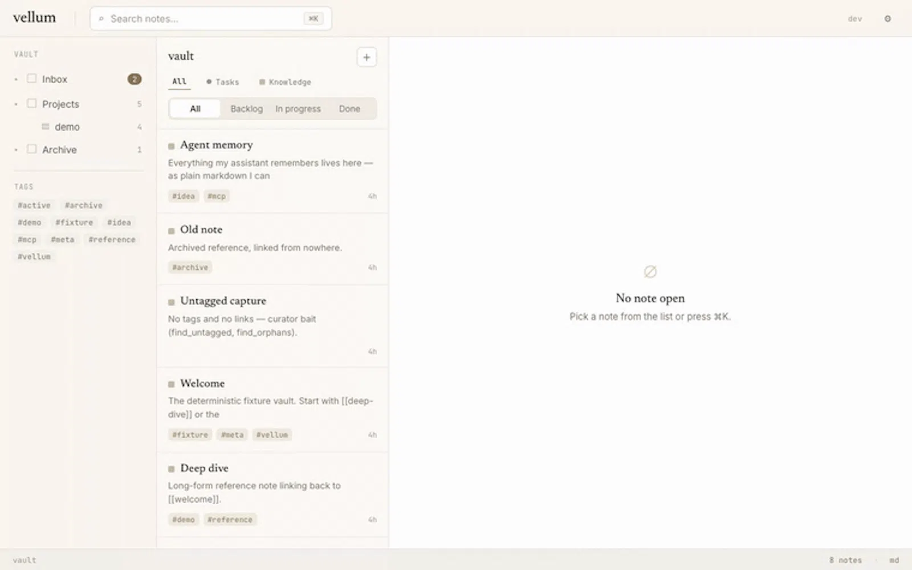Click the ⌘K shortcut badge in search
This screenshot has width=912, height=570.
point(313,19)
